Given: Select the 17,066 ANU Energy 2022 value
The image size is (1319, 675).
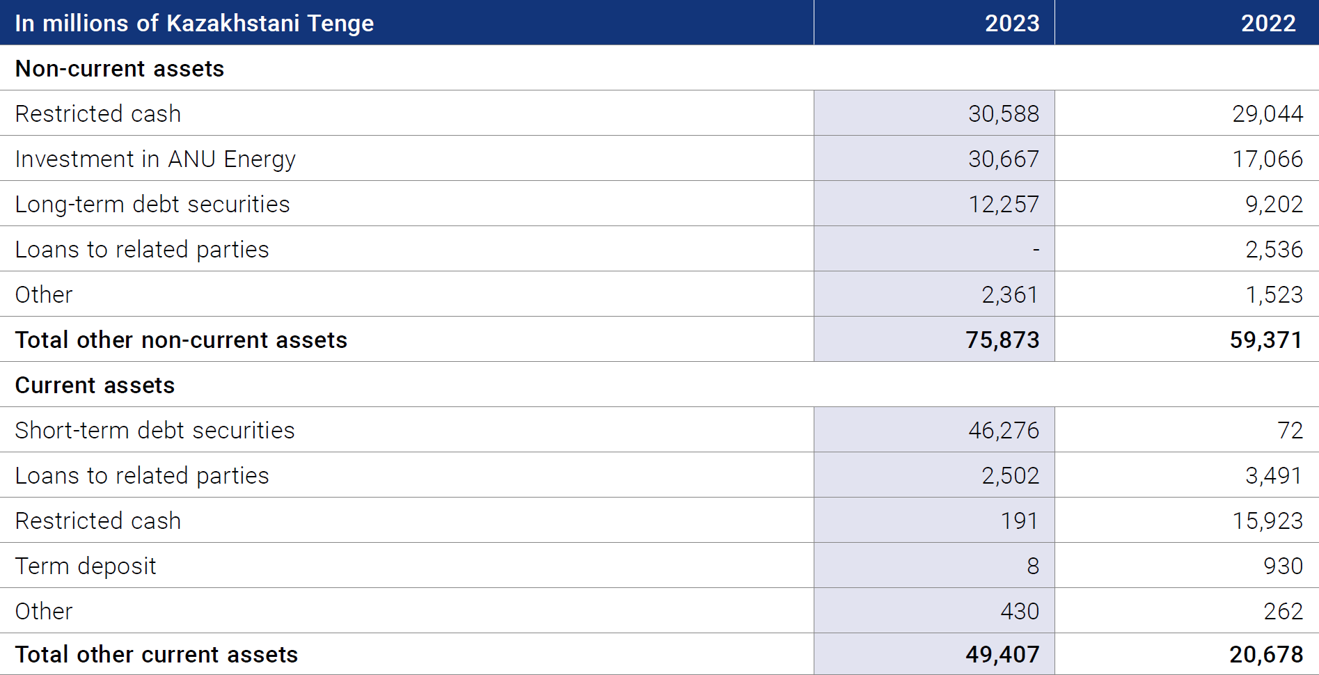Looking at the screenshot, I should 1267,159.
